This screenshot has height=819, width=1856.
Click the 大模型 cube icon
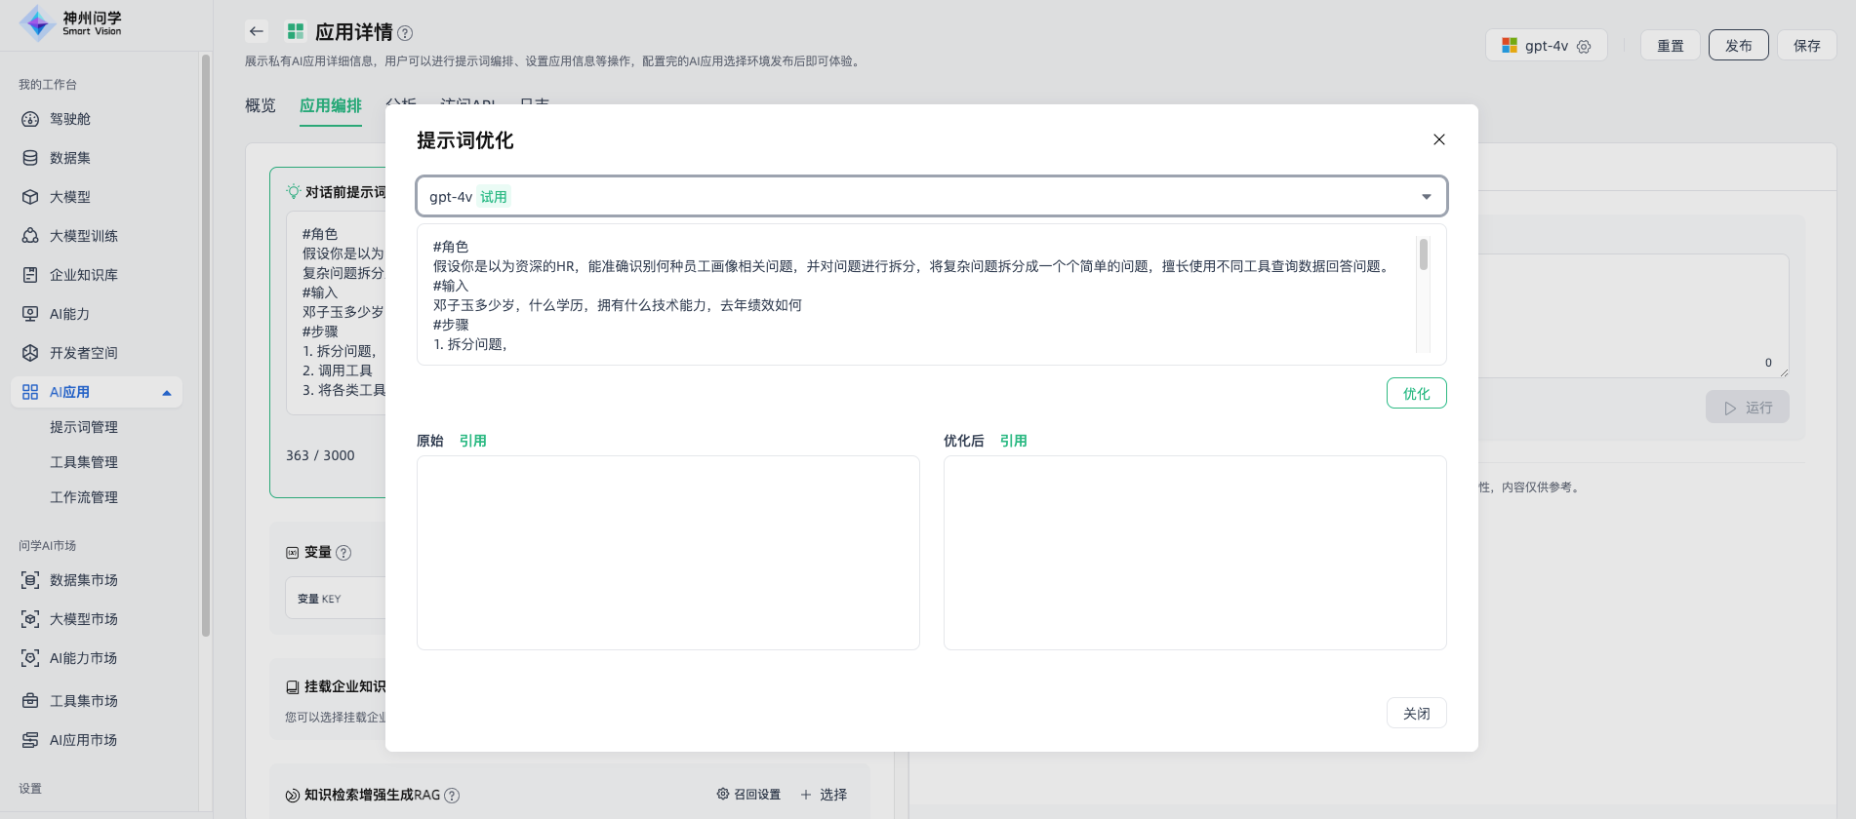[30, 197]
